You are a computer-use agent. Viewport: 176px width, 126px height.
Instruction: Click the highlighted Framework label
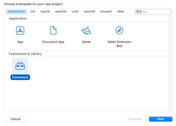click(20, 77)
